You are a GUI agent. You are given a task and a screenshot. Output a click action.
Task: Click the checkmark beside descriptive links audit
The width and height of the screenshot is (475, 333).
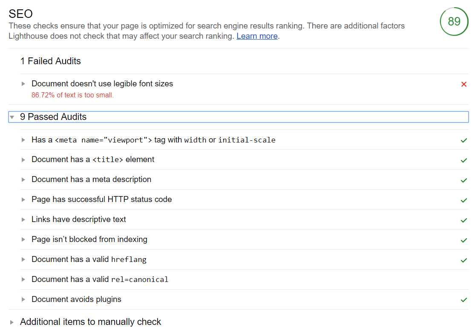463,220
